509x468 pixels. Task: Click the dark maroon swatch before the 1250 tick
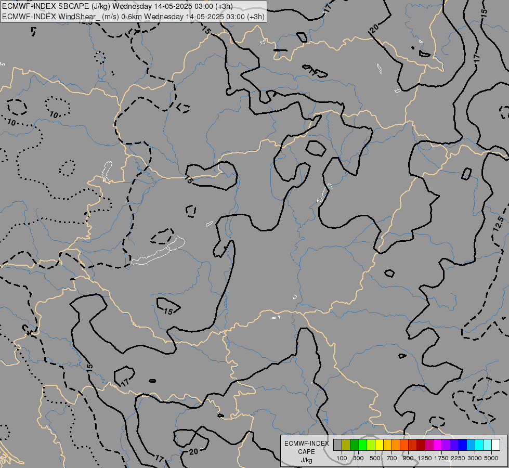click(x=421, y=445)
